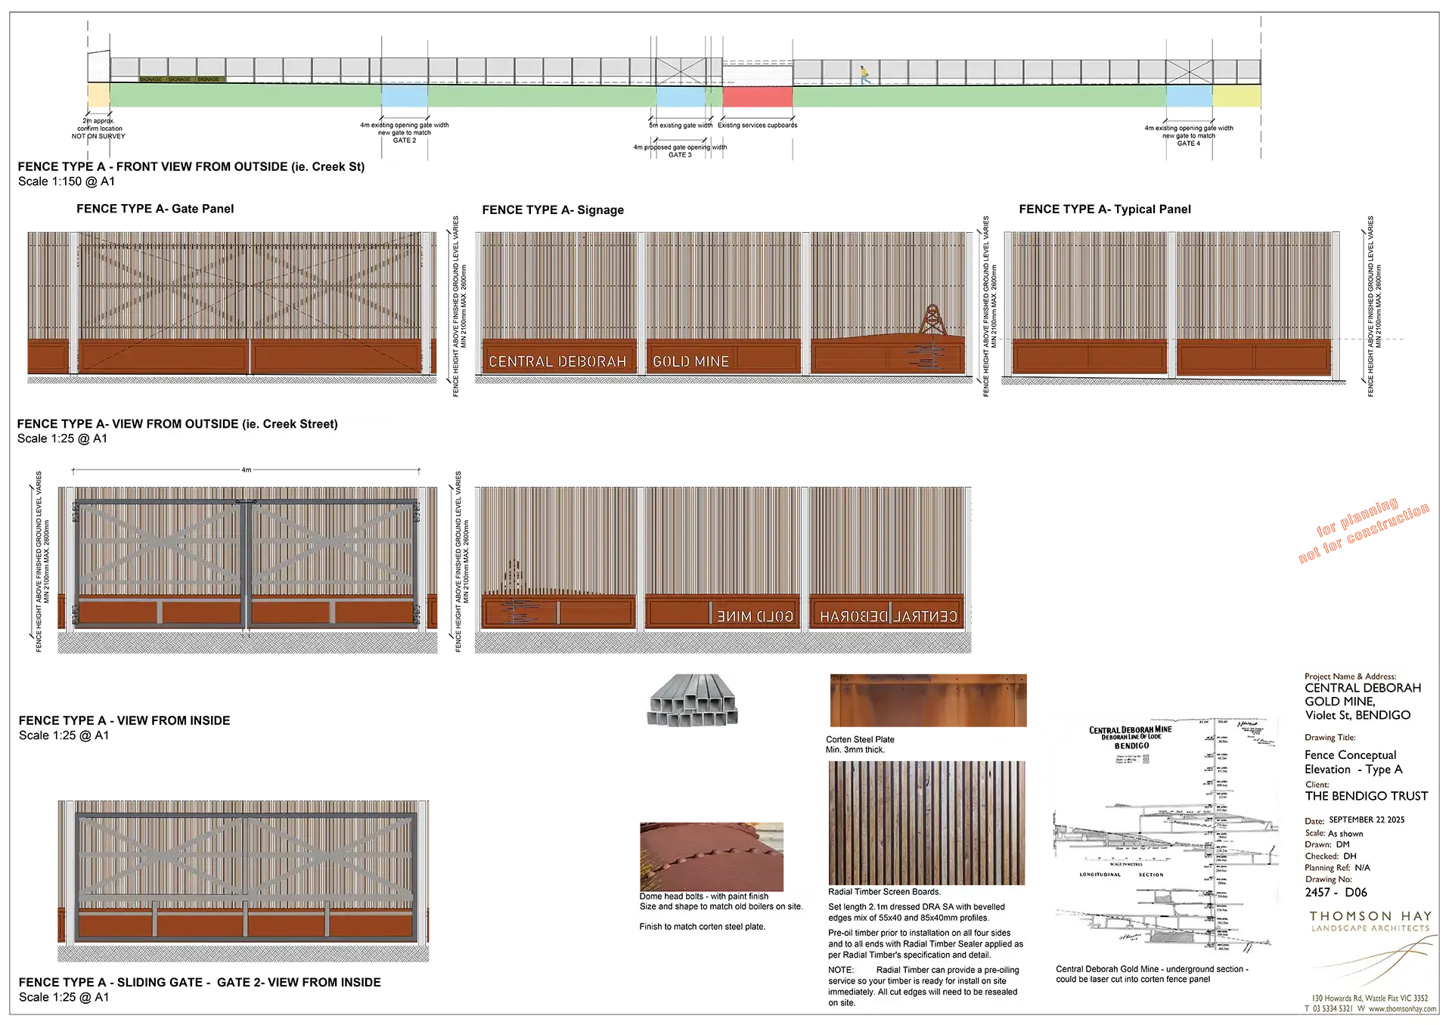Image resolution: width=1452 pixels, height=1025 pixels.
Task: Select the steel square tubes photo
Action: (692, 700)
